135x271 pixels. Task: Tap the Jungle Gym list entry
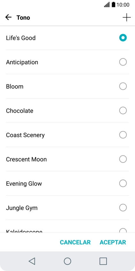coord(67,208)
